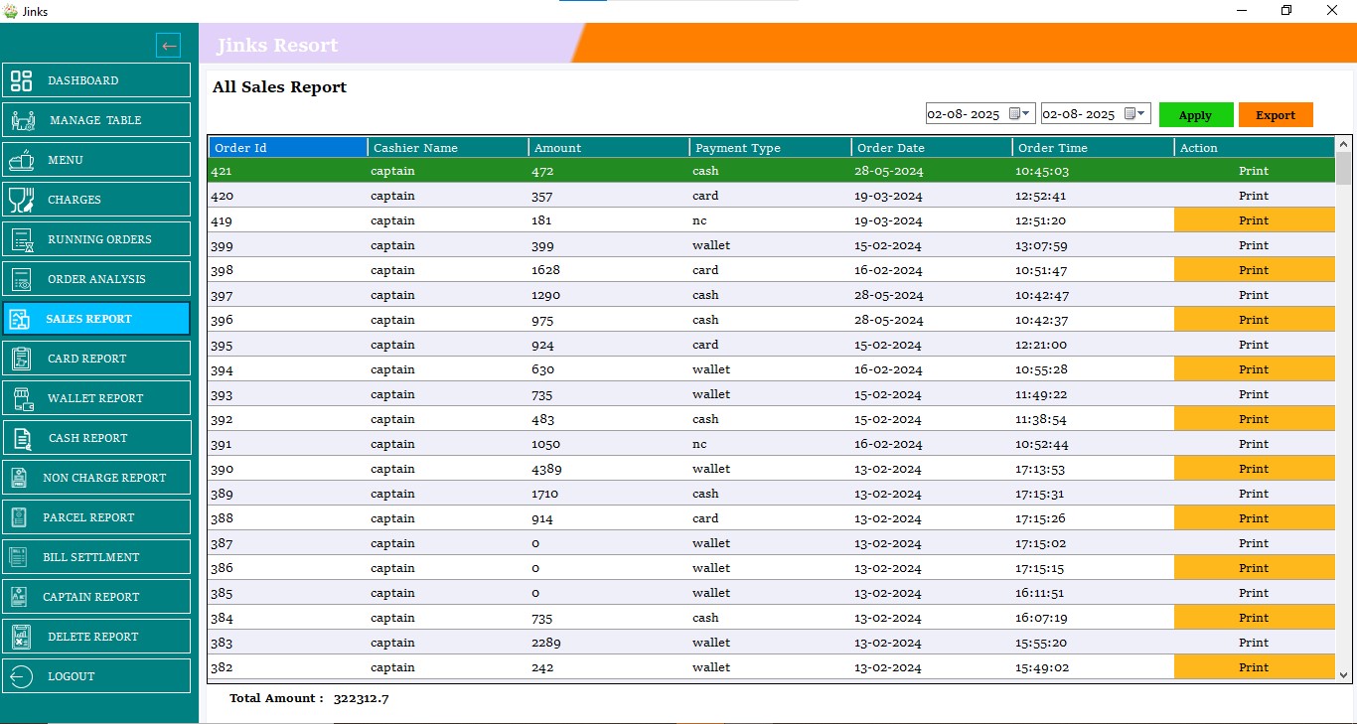Click the Total Amount value 322312.7
The image size is (1357, 724).
[362, 698]
